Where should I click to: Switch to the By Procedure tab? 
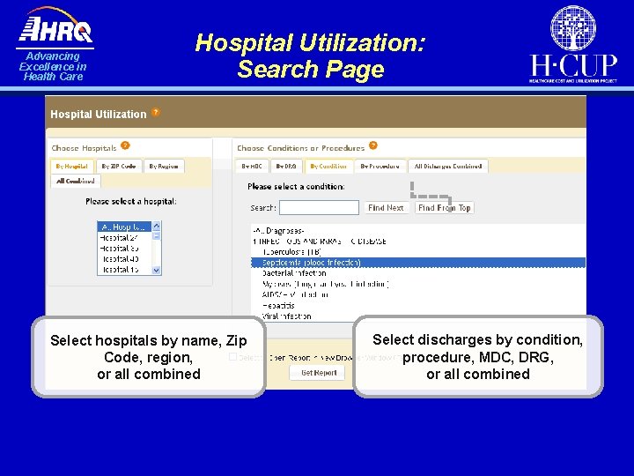[380, 167]
